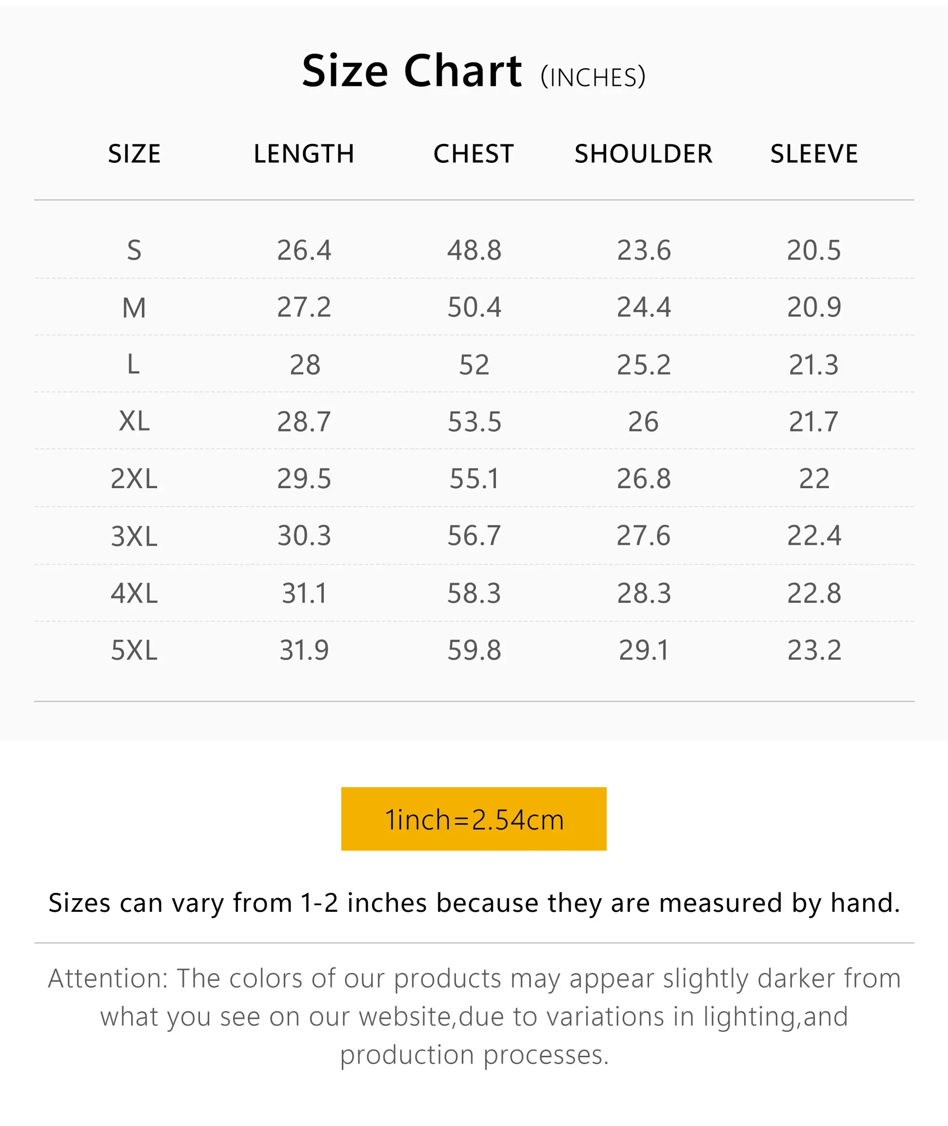Click the Attention color disclaimer paragraph

click(x=474, y=1016)
